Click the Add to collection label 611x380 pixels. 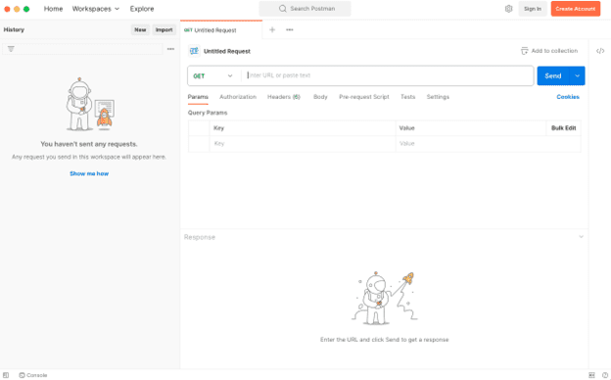click(x=554, y=51)
